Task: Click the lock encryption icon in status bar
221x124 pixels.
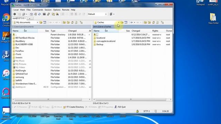Action: (x=137, y=111)
